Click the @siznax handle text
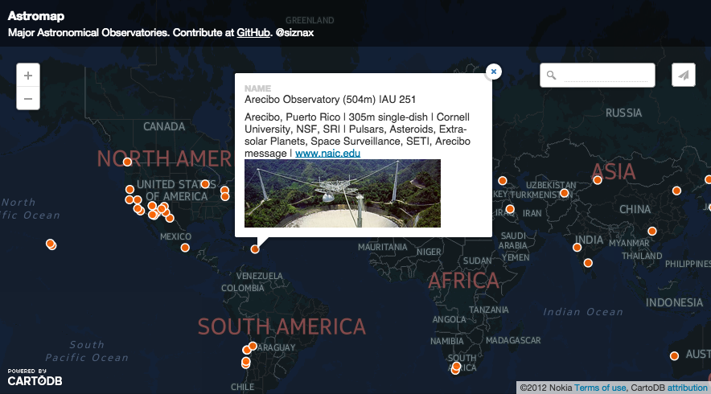Image resolution: width=711 pixels, height=394 pixels. (294, 33)
